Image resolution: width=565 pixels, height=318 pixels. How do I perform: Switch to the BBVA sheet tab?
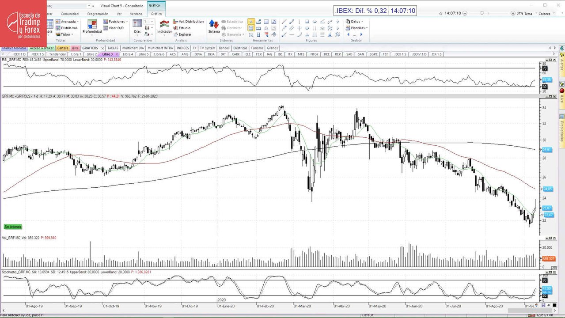coord(198,54)
